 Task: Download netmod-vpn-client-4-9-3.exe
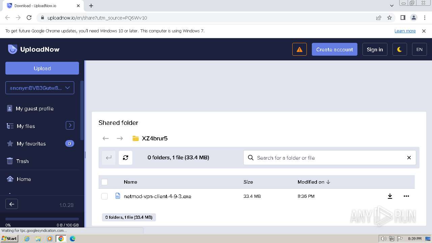coord(390,196)
